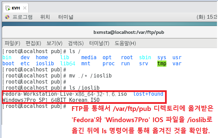
Task: Open the 터미널(T) menu in terminal window
Action: tap(99, 43)
